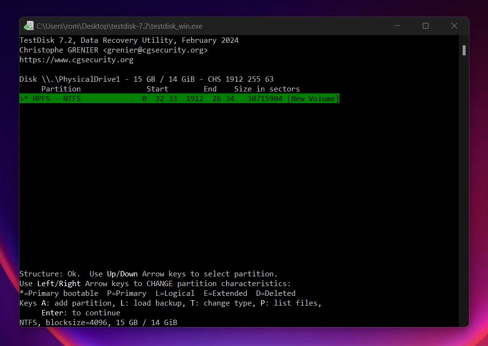The width and height of the screenshot is (488, 346).
Task: Click the "L: load backup" key hint
Action: click(x=153, y=303)
